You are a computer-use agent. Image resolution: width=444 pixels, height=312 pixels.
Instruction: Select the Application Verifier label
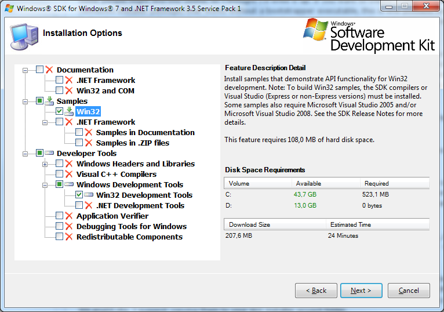pos(112,216)
